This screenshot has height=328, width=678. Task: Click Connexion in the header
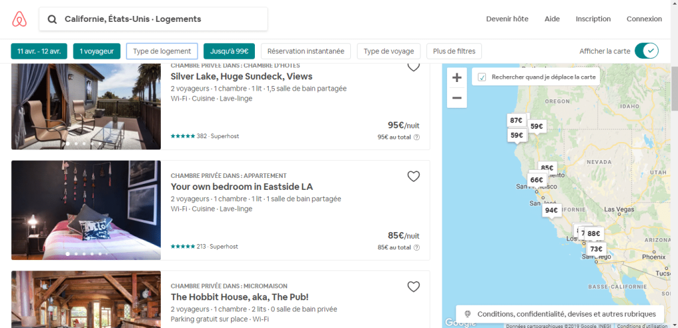pyautogui.click(x=644, y=19)
